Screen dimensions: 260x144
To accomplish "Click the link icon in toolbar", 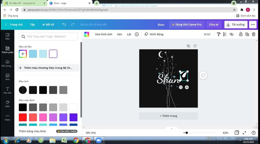I will pyautogui.click(x=232, y=34).
